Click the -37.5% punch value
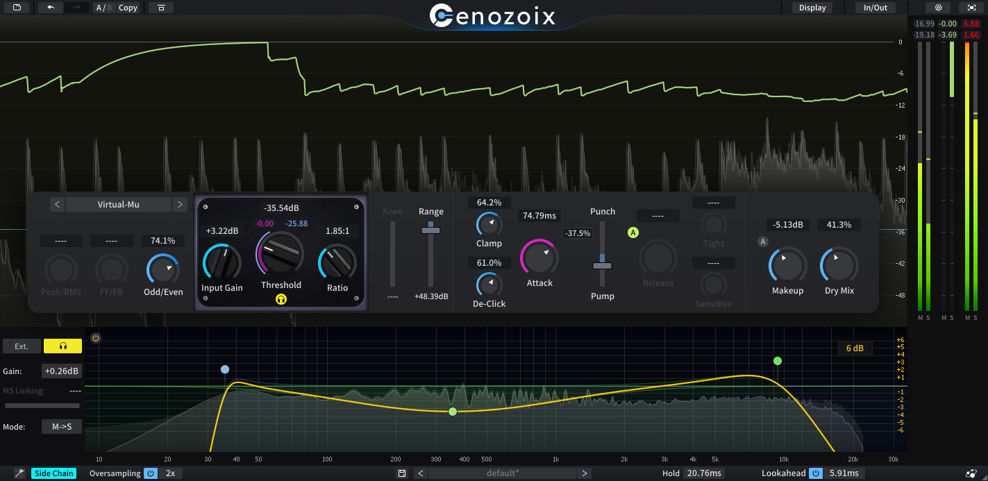The width and height of the screenshot is (988, 481). [578, 233]
